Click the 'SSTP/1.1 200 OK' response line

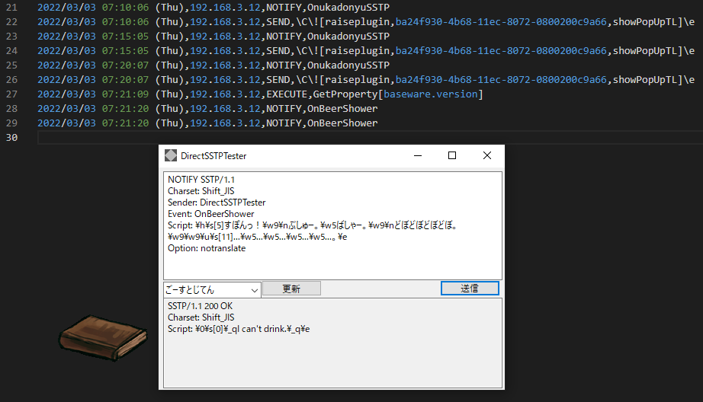pos(200,306)
